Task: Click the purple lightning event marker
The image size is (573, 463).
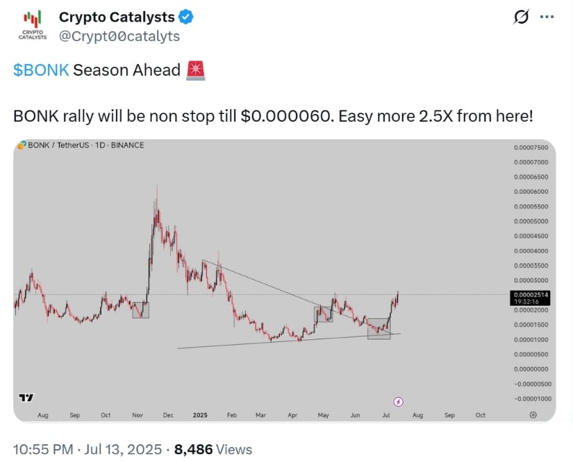Action: coord(399,402)
